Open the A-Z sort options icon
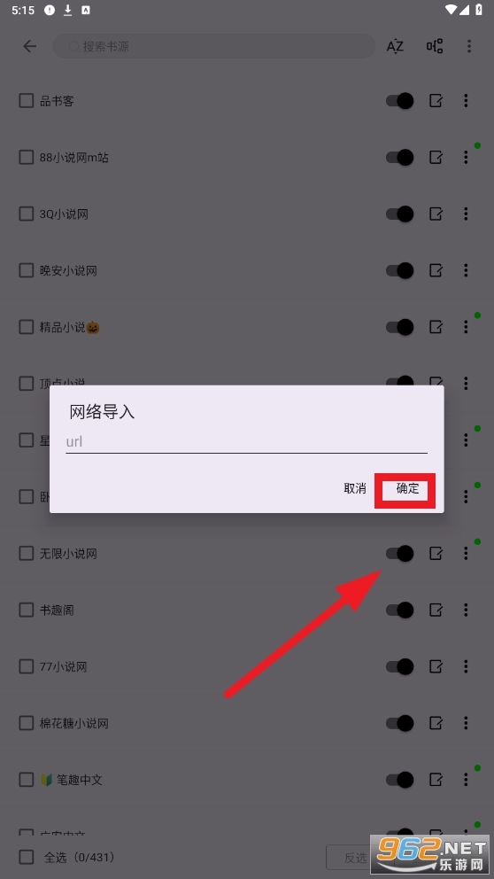Viewport: 494px width, 879px height. [x=395, y=46]
